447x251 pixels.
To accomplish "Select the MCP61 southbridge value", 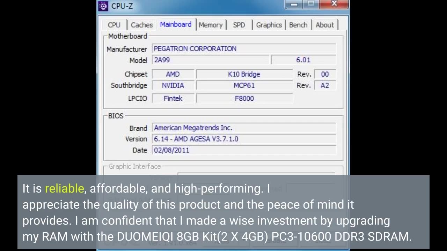I will tap(244, 85).
